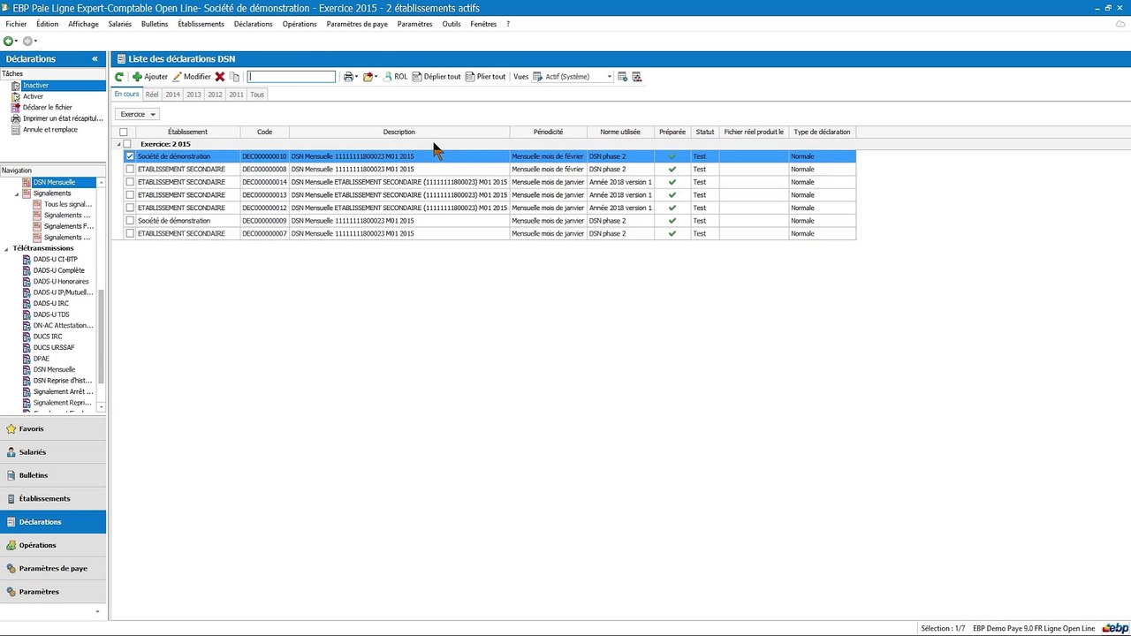Screen dimensions: 1131x636
Task: Select the Tous les signalements tree icon
Action: 37,204
